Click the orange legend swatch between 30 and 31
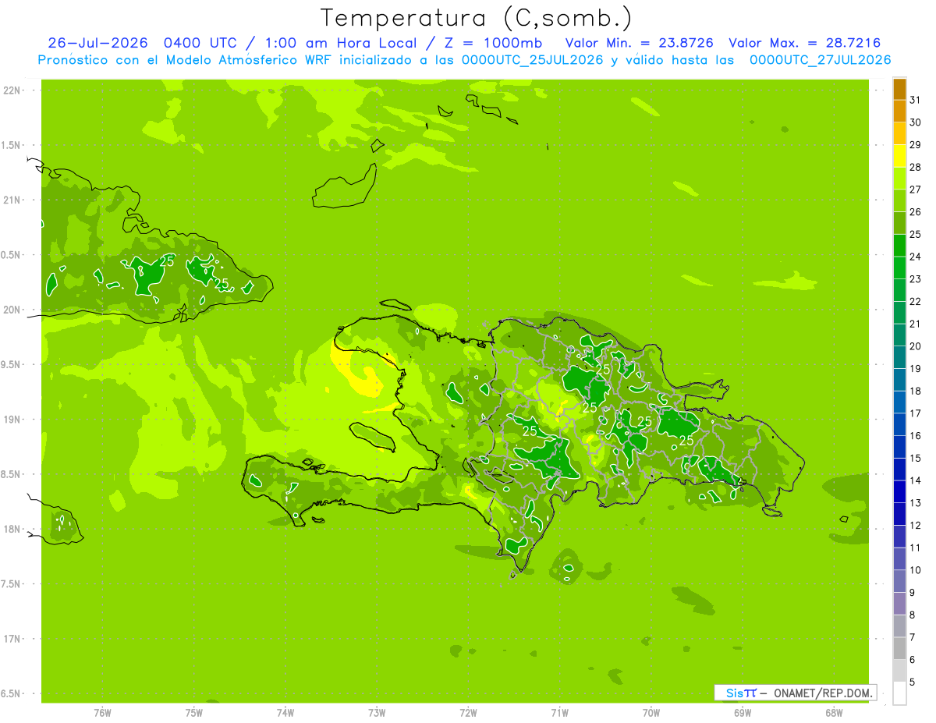936x723 pixels. pos(899,112)
